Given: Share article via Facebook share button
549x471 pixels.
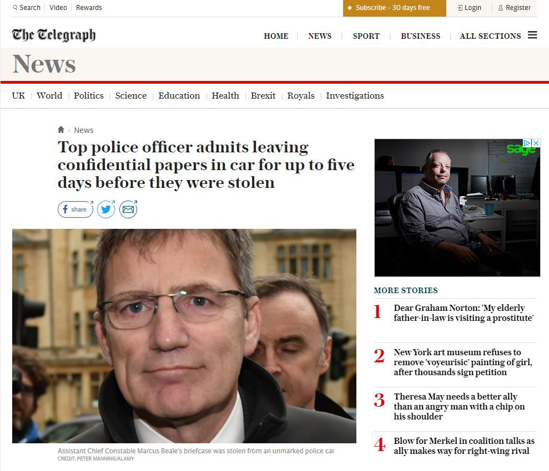Looking at the screenshot, I should click(x=75, y=209).
